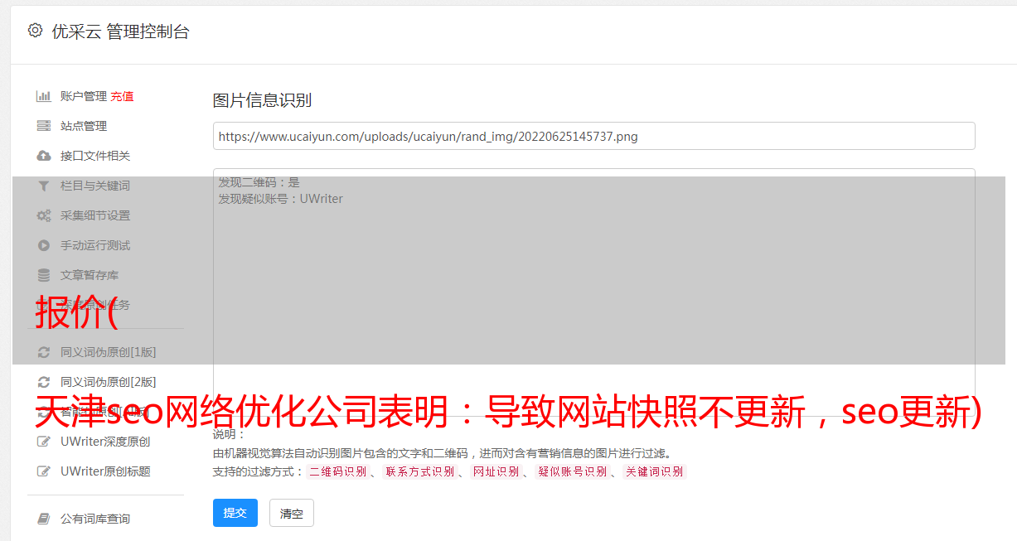This screenshot has width=1017, height=541.
Task: Open UWriter深度原创 in sidebar
Action: [x=105, y=442]
